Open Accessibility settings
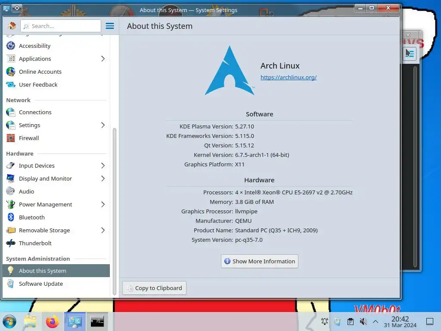The image size is (441, 331). [x=56, y=46]
